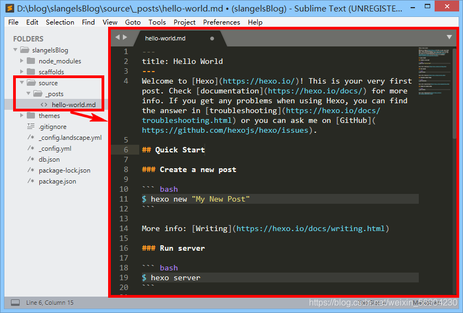The width and height of the screenshot is (463, 313).
Task: Click the _config.yml file icon
Action: coord(31,148)
